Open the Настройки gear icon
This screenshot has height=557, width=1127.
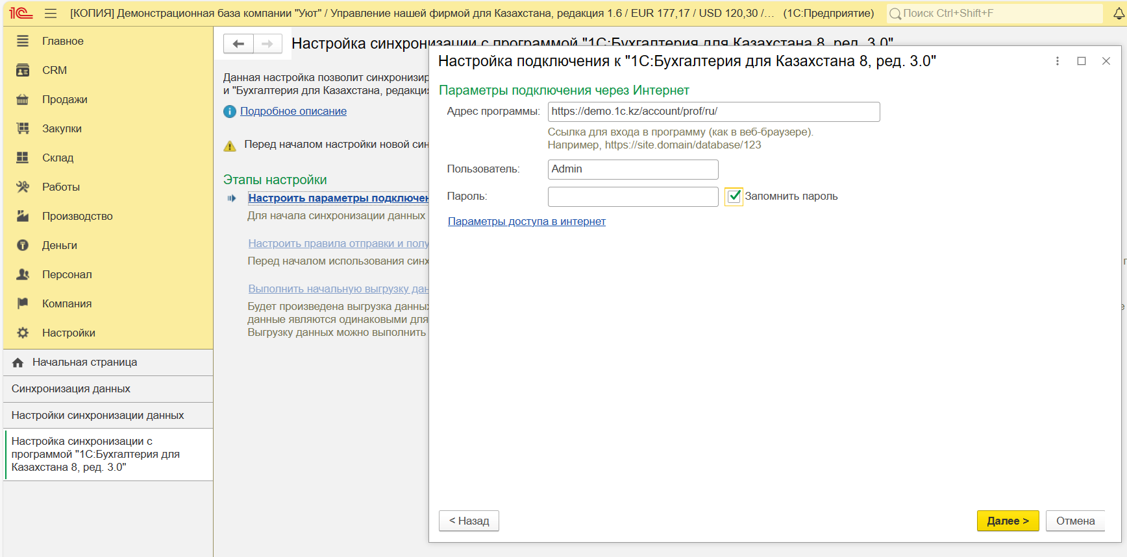[23, 333]
